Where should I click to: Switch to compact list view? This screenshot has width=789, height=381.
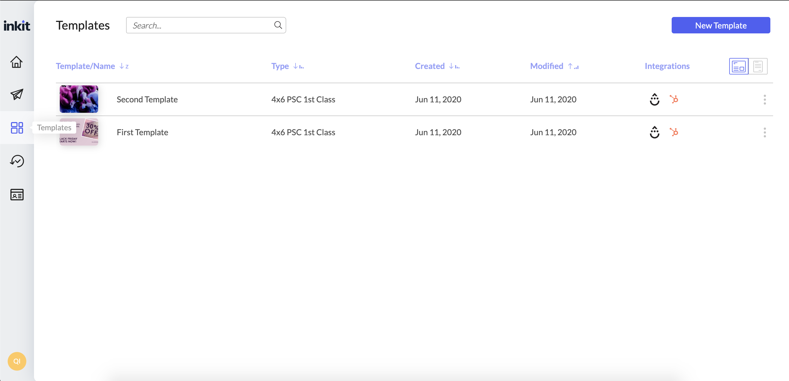click(758, 66)
